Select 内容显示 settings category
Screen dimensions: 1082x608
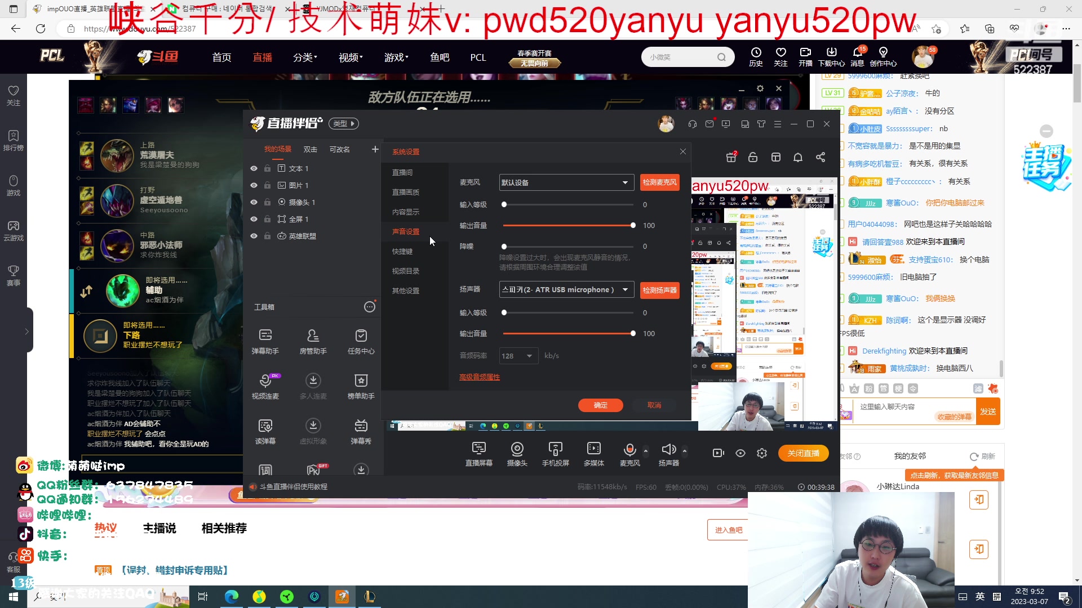tap(406, 212)
